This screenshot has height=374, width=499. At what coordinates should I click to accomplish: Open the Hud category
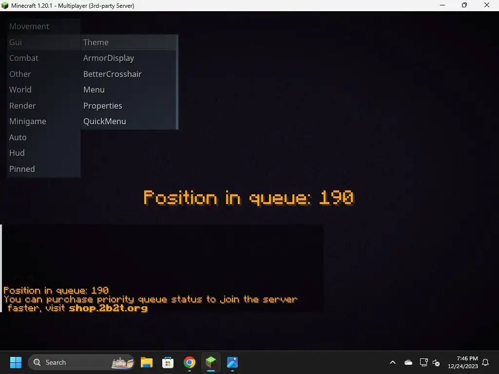click(43, 153)
